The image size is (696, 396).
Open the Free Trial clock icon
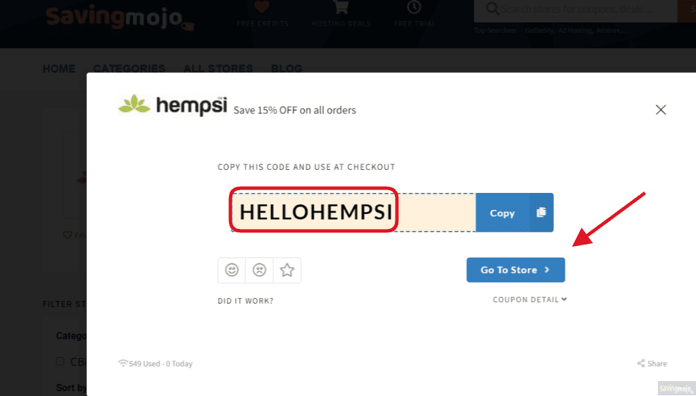tap(414, 7)
